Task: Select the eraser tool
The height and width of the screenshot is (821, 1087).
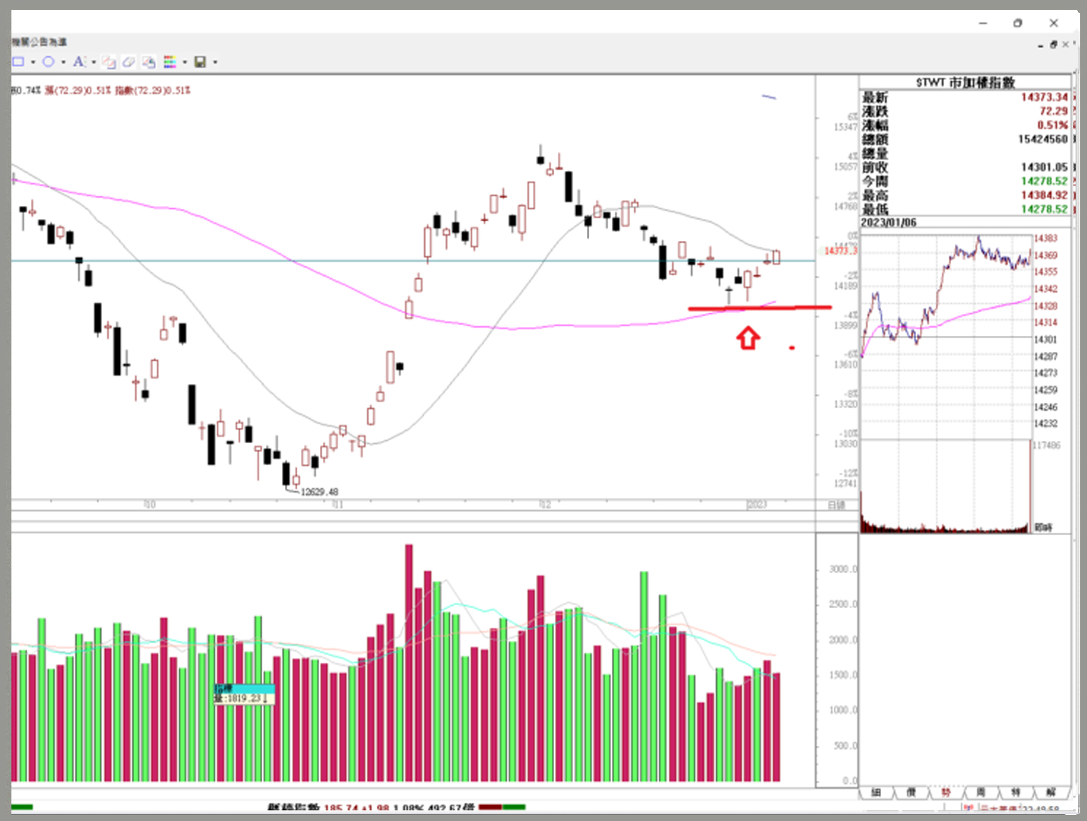Action: click(x=129, y=62)
